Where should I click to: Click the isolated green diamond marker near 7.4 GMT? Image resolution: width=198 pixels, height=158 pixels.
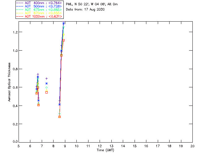pyautogui.click(x=46, y=87)
